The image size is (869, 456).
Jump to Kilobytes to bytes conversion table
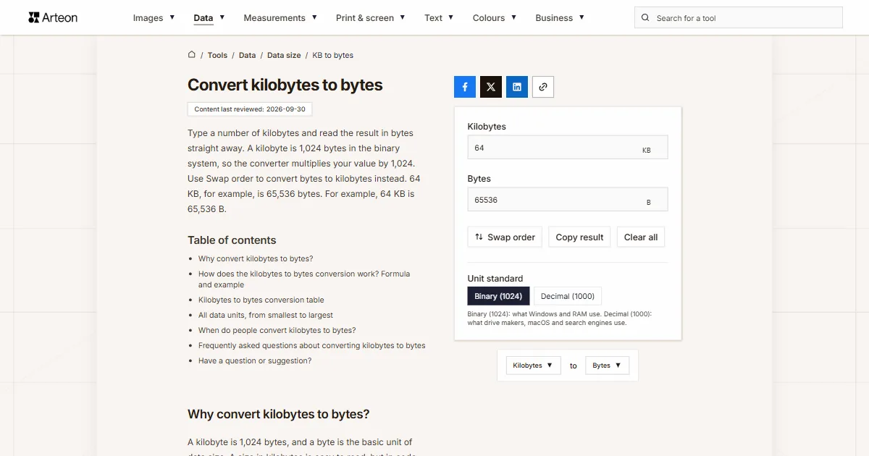point(261,300)
